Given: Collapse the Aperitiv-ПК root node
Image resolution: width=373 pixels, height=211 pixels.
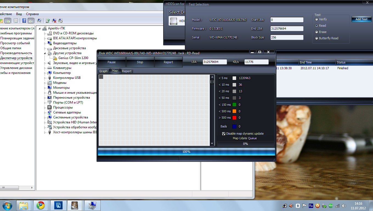Looking at the screenshot, I should click(x=40, y=28).
